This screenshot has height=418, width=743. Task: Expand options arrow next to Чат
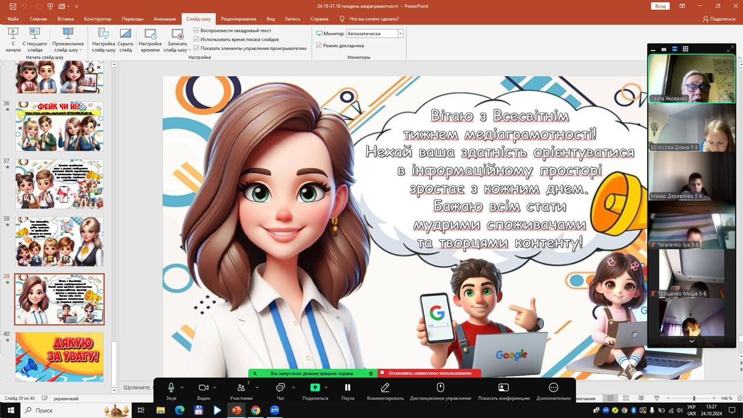tap(293, 387)
